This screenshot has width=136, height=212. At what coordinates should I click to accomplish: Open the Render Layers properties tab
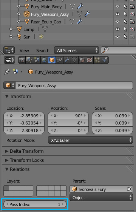[x=29, y=60]
